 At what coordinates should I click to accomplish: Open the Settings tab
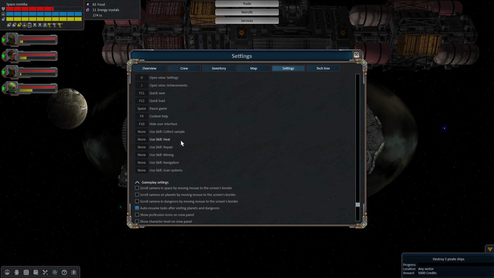288,68
